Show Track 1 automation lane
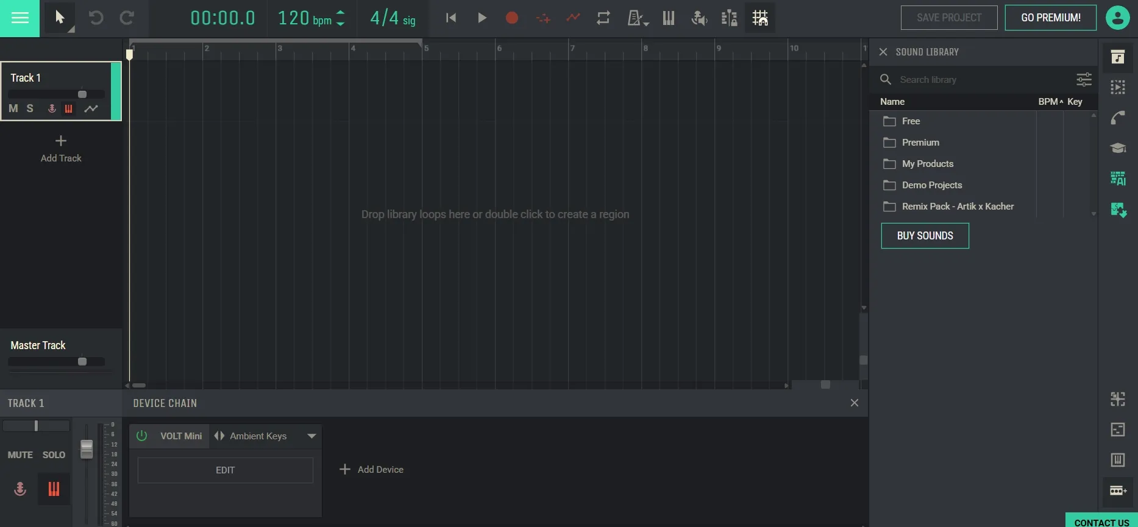The width and height of the screenshot is (1138, 527). click(x=91, y=108)
